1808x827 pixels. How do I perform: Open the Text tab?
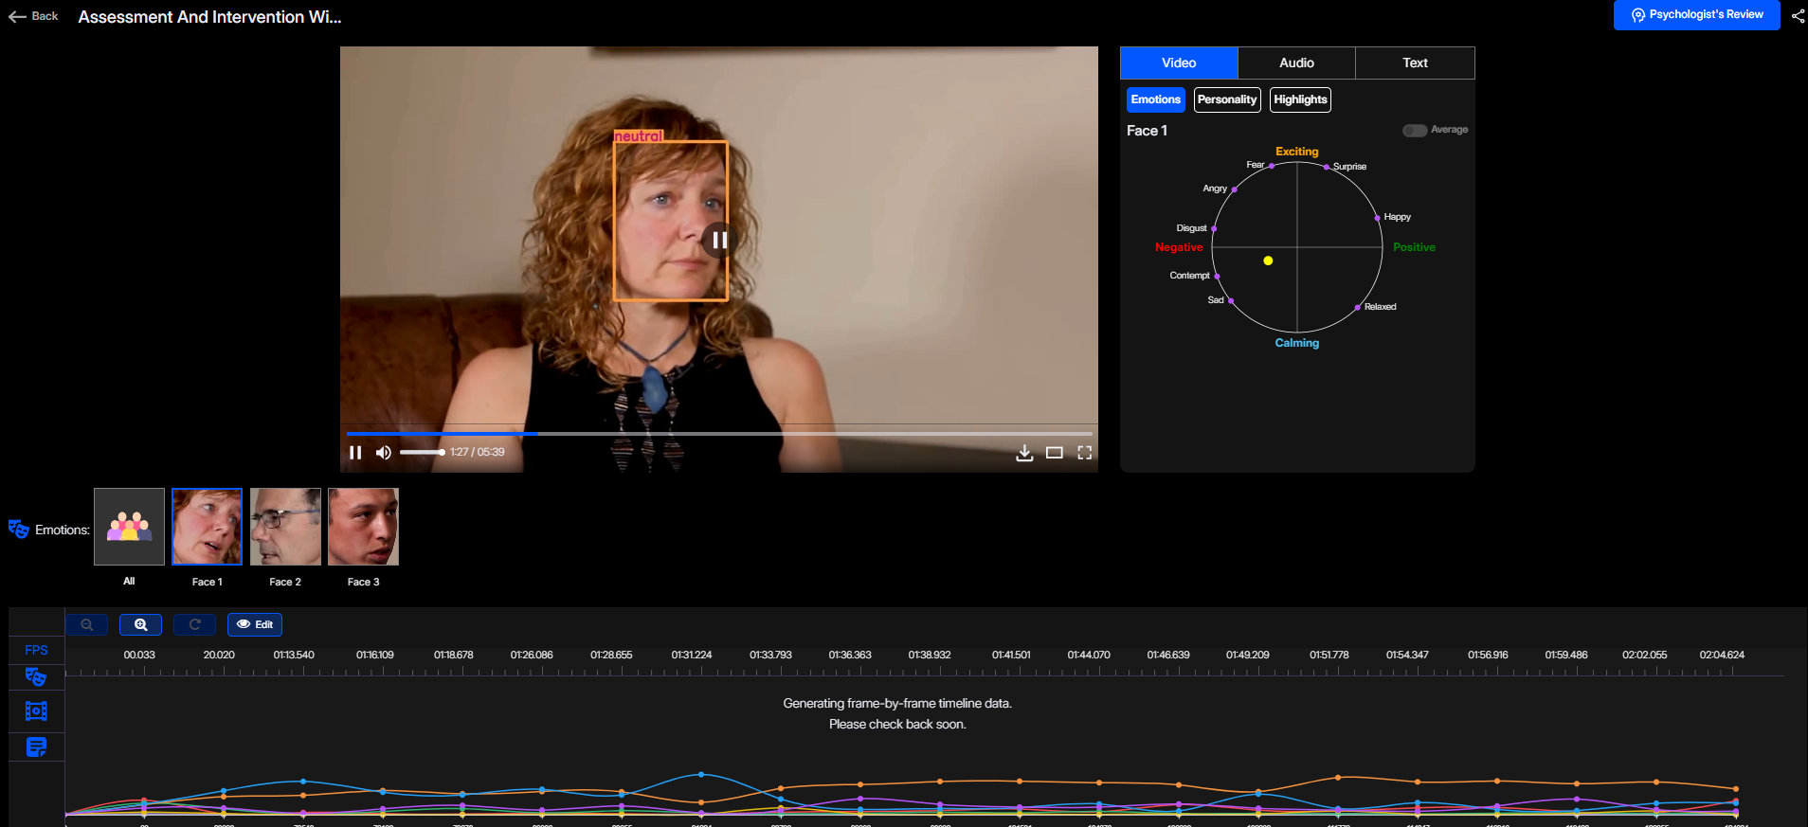[1415, 63]
